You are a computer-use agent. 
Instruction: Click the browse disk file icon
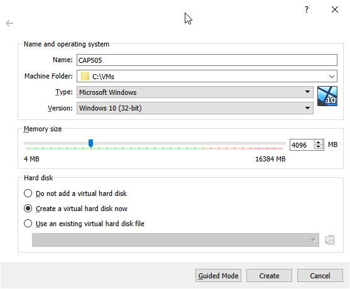click(x=330, y=240)
